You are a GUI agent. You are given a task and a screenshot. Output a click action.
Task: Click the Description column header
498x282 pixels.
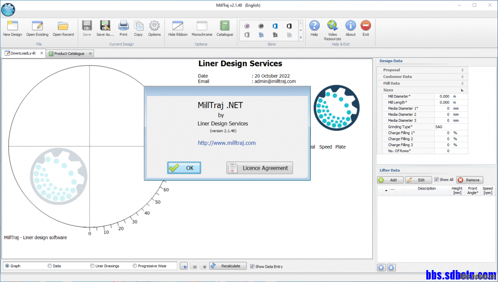427,190
